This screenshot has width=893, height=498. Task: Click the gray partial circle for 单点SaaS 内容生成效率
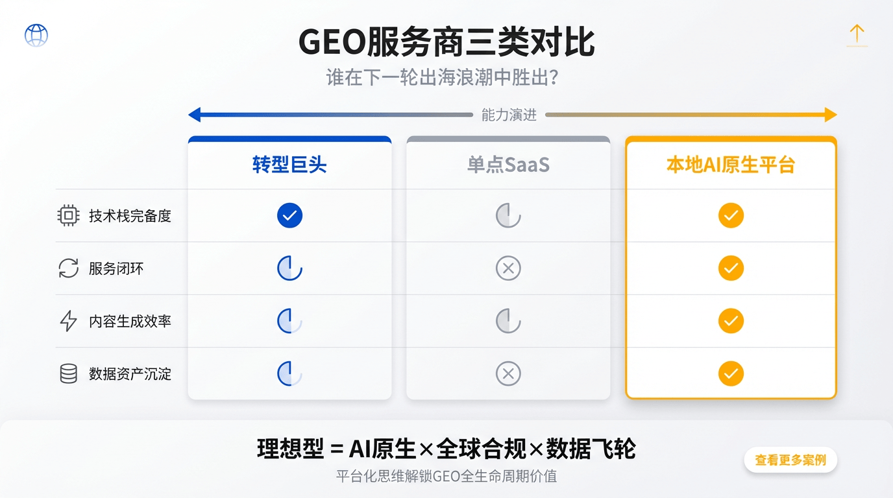tap(508, 321)
